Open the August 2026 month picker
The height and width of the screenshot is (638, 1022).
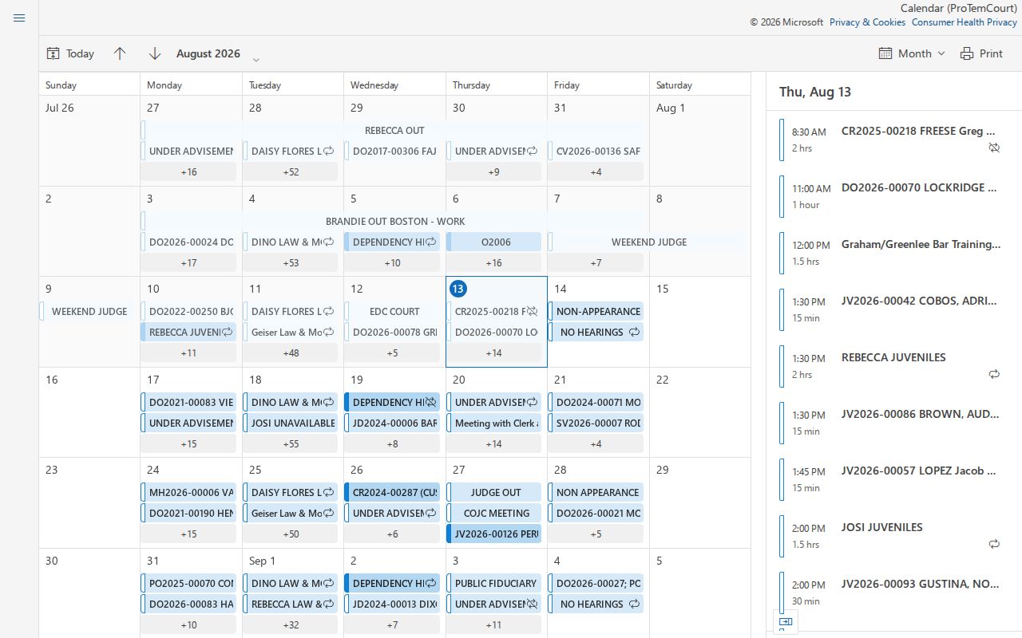(x=218, y=54)
